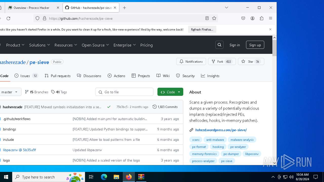View the 41 Tags link
The width and height of the screenshot is (324, 182).
click(x=59, y=92)
